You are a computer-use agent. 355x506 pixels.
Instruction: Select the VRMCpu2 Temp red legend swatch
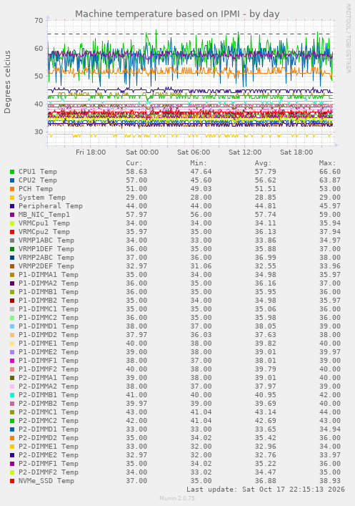[12, 232]
